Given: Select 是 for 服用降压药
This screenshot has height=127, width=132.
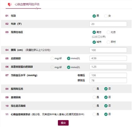Looking at the screenshot, I should coord(94,89).
